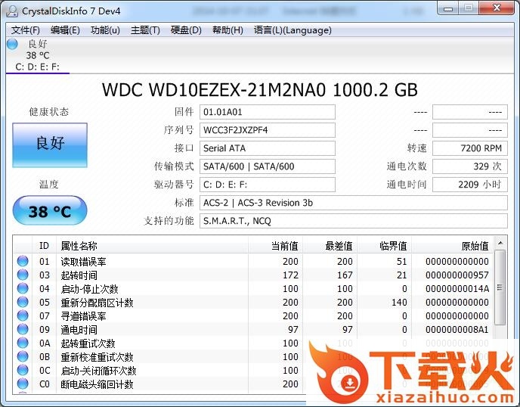The image size is (520, 407).
Task: Open the 文件(F) menu
Action: pyautogui.click(x=26, y=30)
